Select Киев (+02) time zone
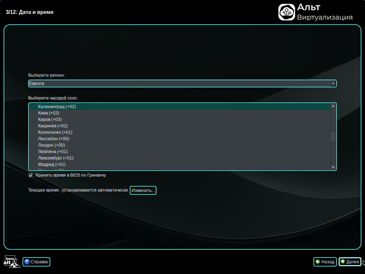This screenshot has height=274, width=365. (48, 113)
